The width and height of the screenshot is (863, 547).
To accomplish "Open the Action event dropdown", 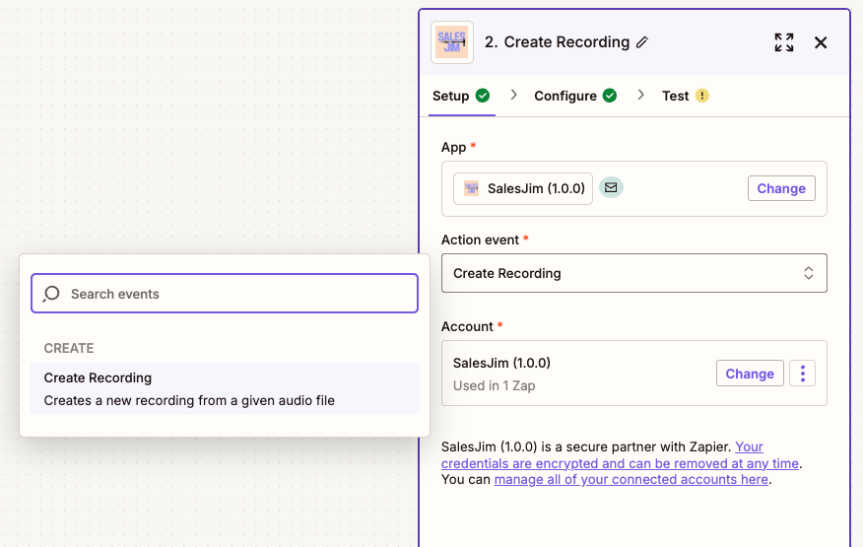I will click(x=633, y=273).
